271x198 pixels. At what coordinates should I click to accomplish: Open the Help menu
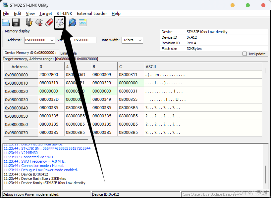116,14
